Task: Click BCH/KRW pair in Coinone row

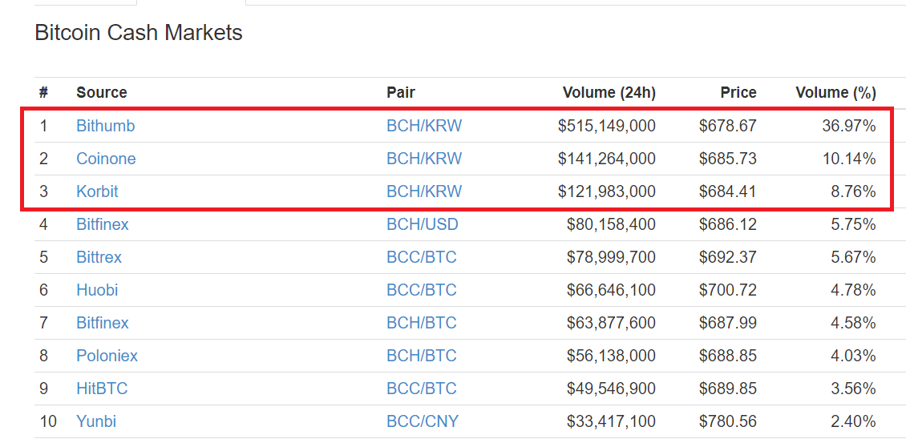Action: (x=424, y=159)
